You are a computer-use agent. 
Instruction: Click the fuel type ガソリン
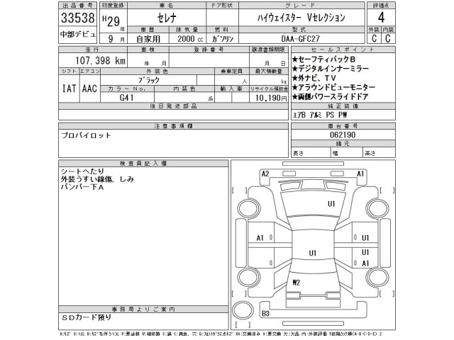223,39
